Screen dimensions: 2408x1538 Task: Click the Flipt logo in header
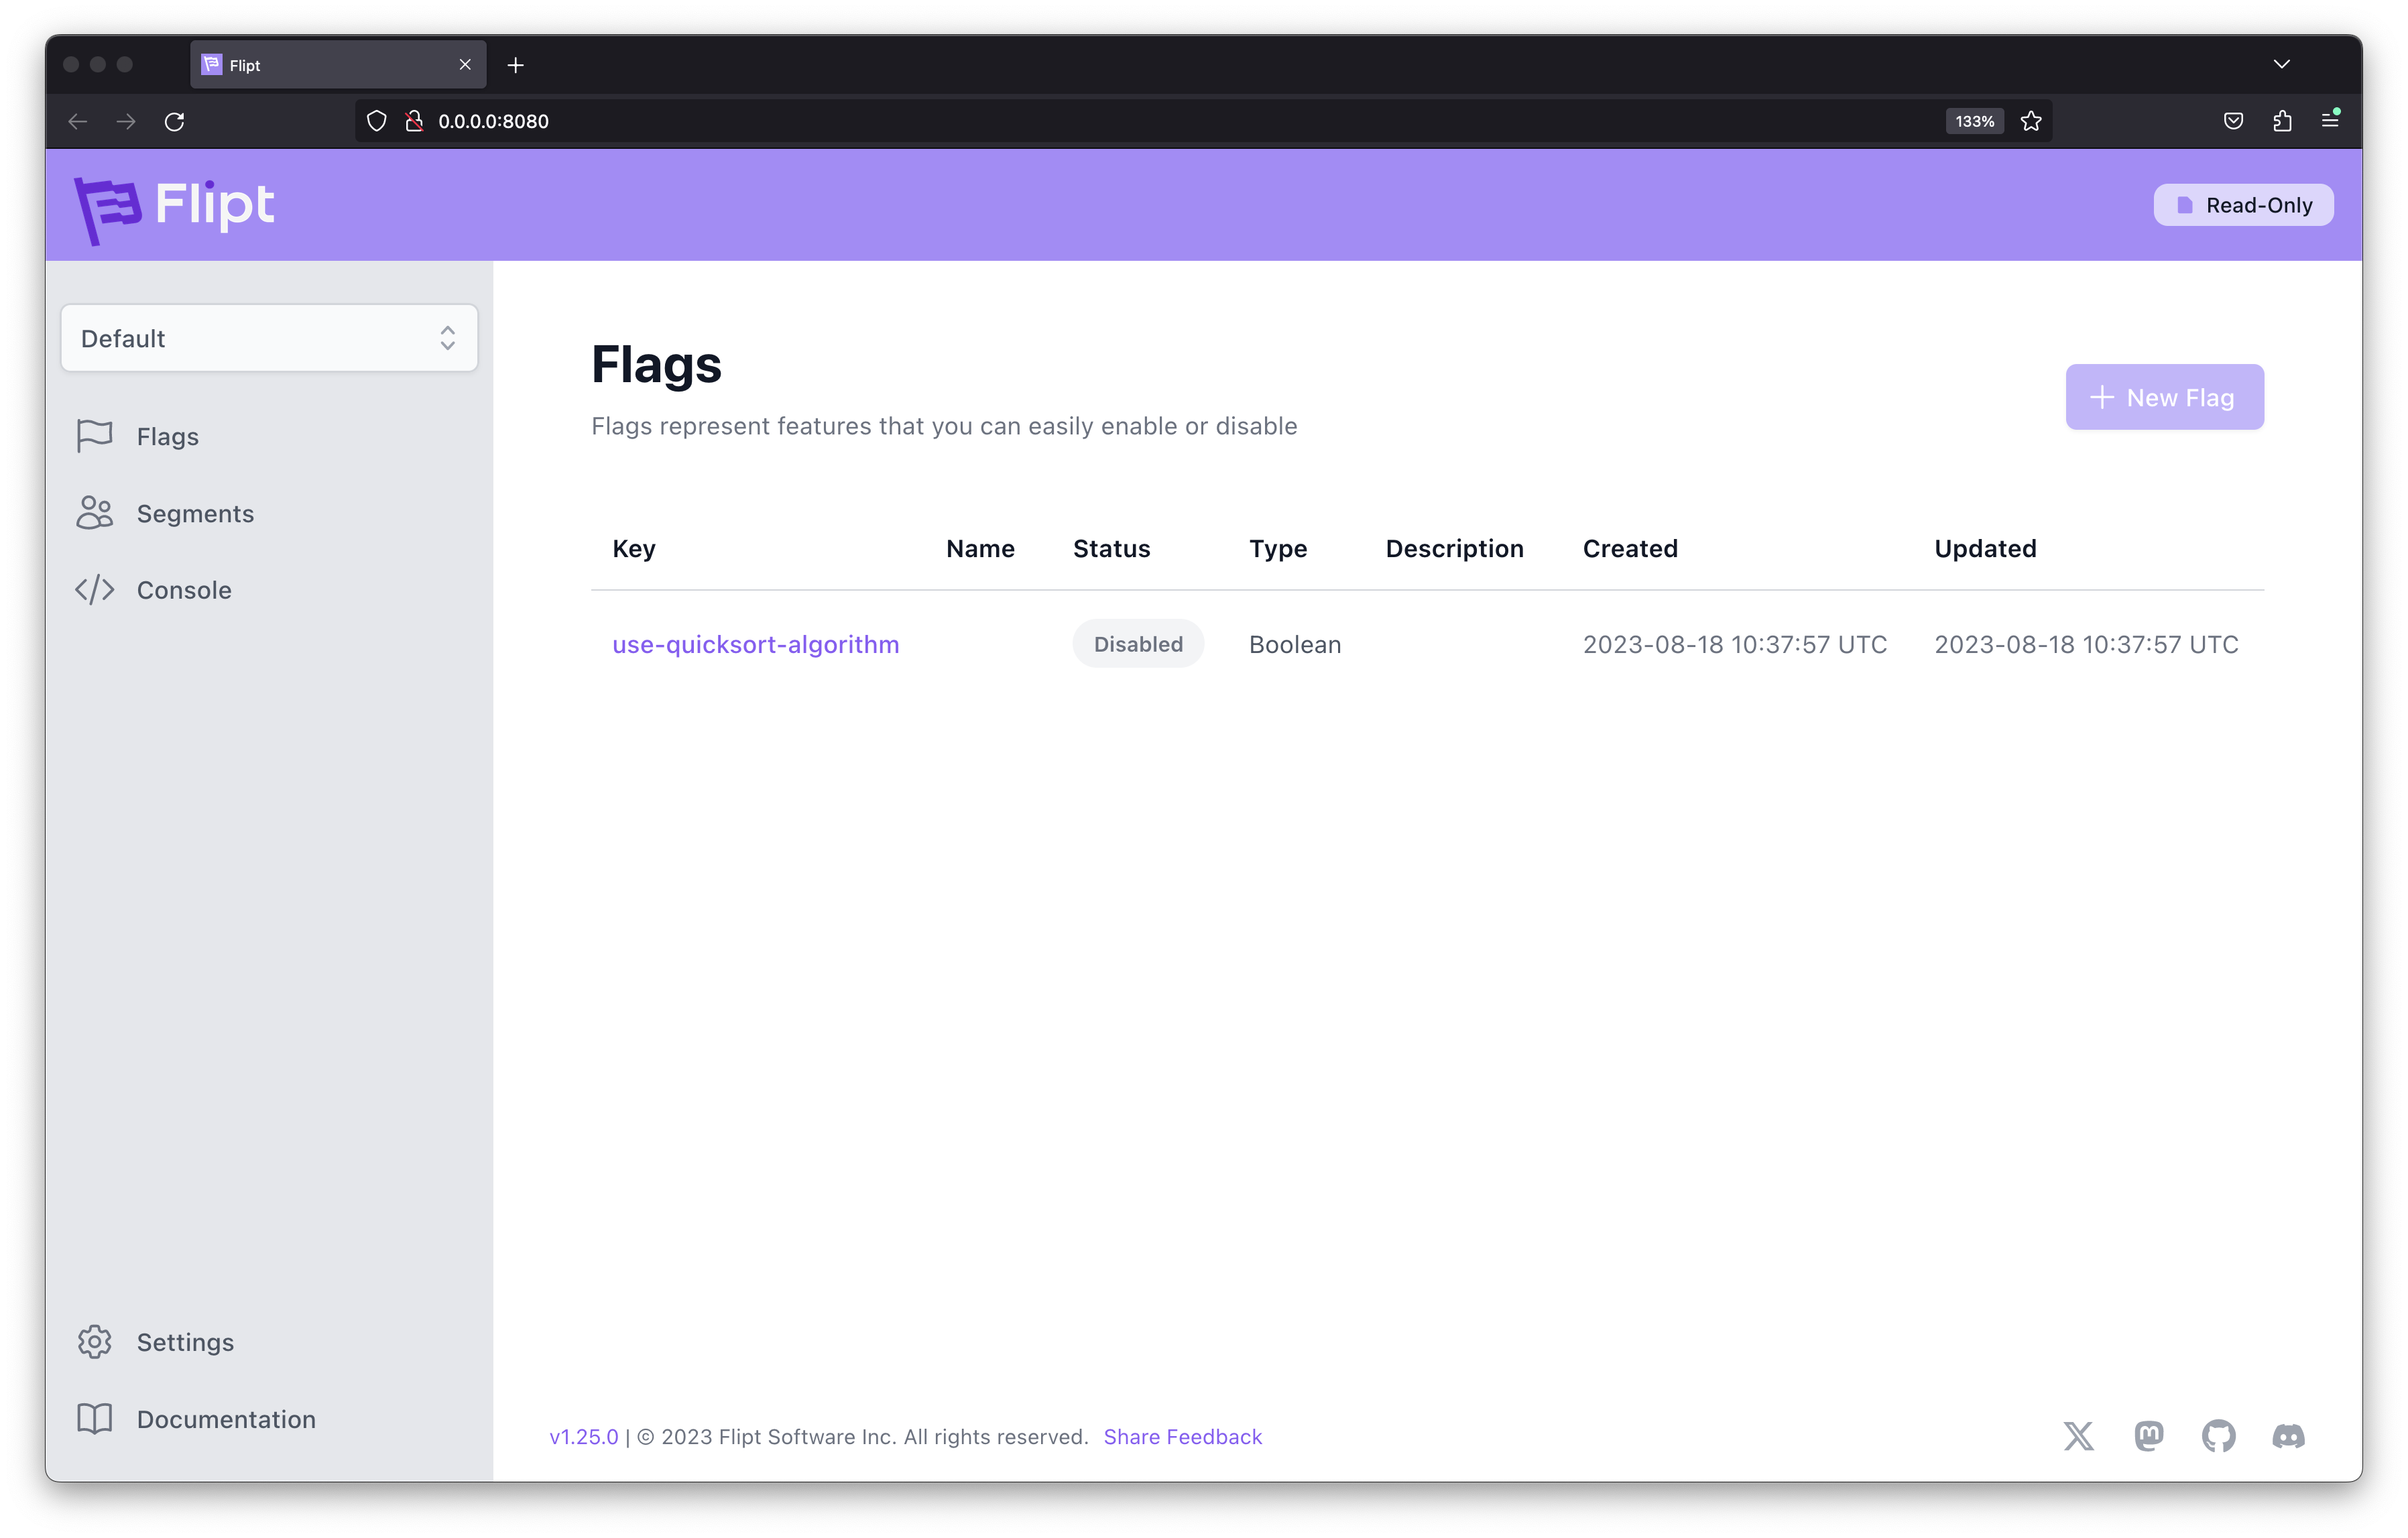[175, 207]
